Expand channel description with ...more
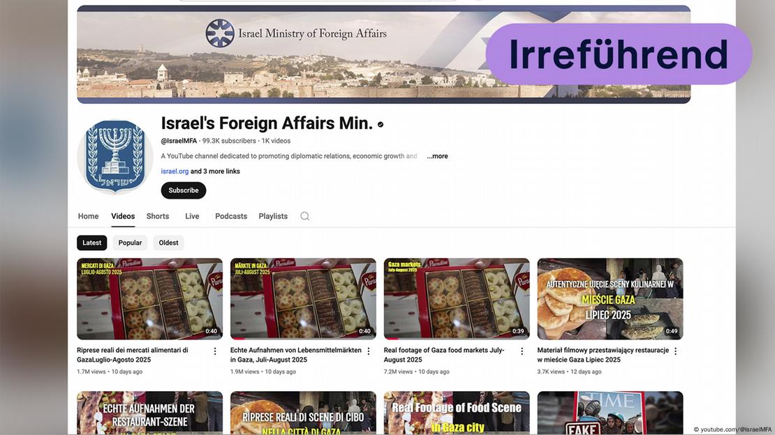The height and width of the screenshot is (435, 775). pos(437,156)
